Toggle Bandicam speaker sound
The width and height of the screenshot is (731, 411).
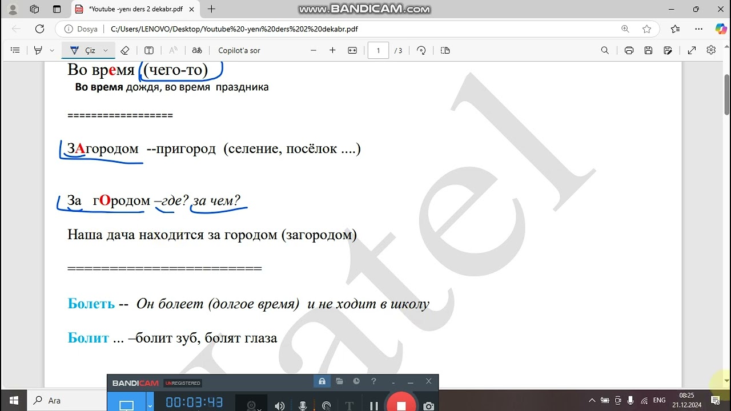279,405
